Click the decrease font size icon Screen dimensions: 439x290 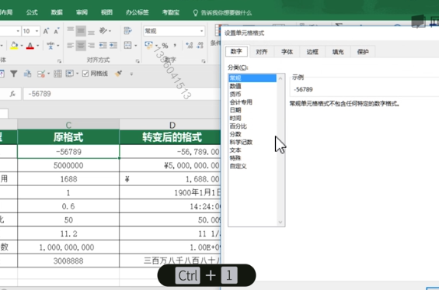click(57, 31)
